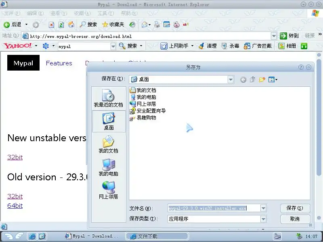Open the 上网助手 toolbar item

[174, 46]
